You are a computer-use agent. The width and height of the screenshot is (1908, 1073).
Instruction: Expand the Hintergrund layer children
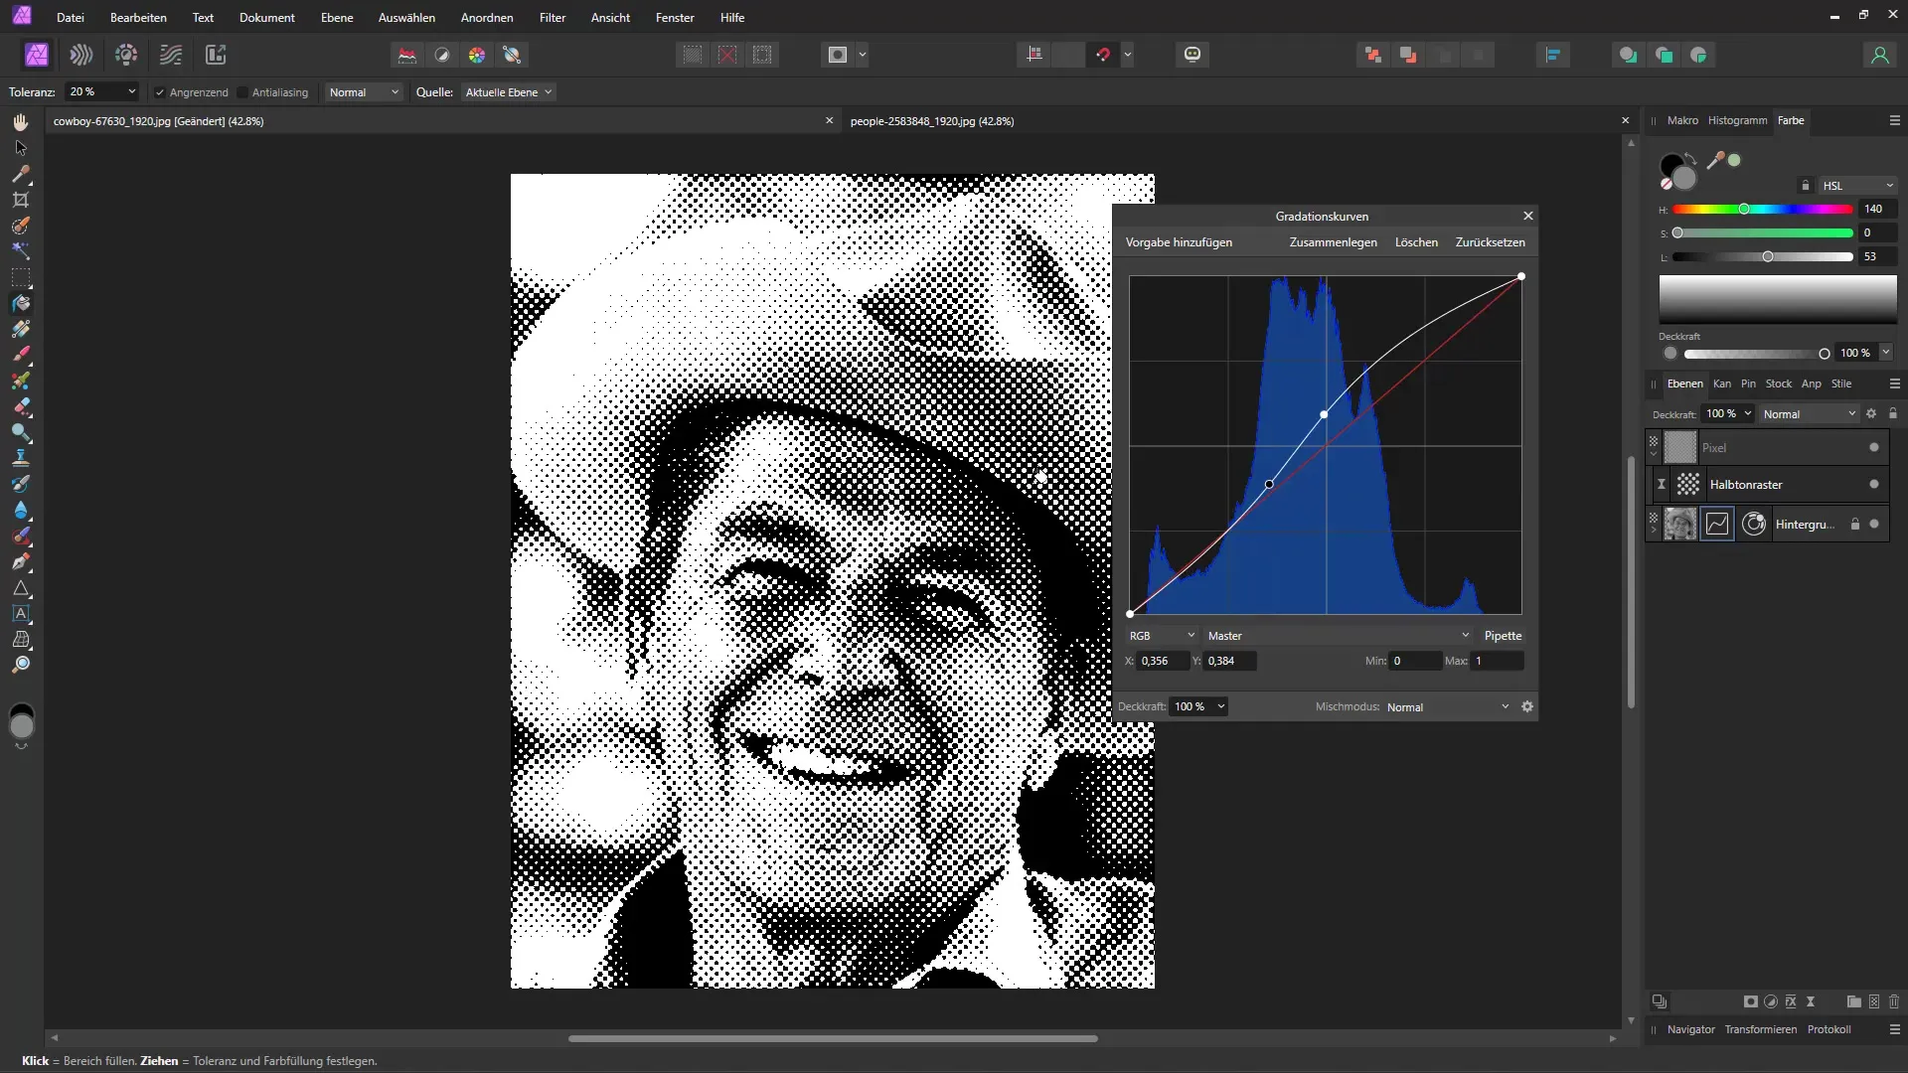pyautogui.click(x=1654, y=532)
